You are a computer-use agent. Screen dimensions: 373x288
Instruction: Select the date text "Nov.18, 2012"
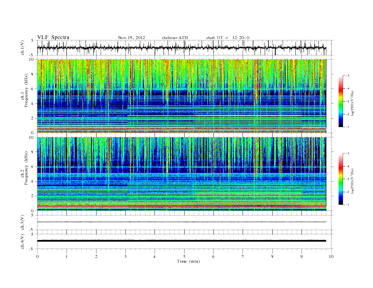click(131, 38)
